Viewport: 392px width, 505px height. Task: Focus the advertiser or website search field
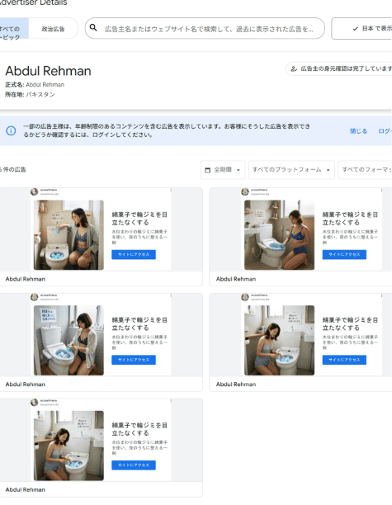[x=205, y=28]
